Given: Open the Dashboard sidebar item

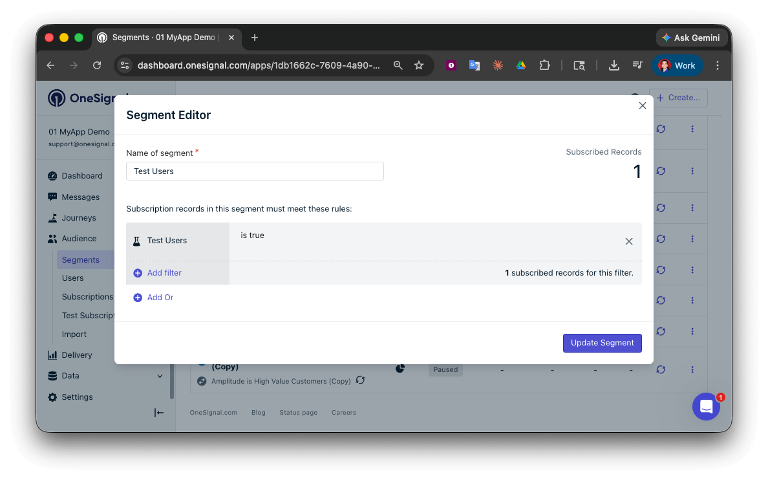Looking at the screenshot, I should (x=82, y=176).
